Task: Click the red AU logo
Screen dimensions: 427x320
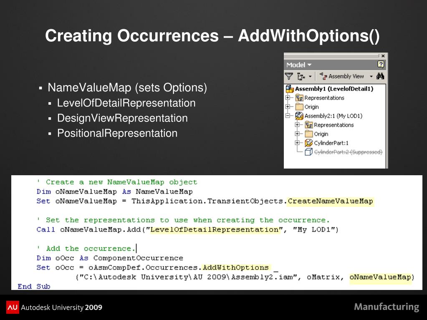Action: (x=13, y=307)
